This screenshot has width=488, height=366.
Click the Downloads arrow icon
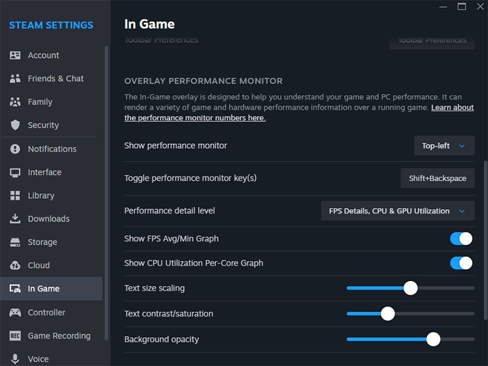(16, 219)
